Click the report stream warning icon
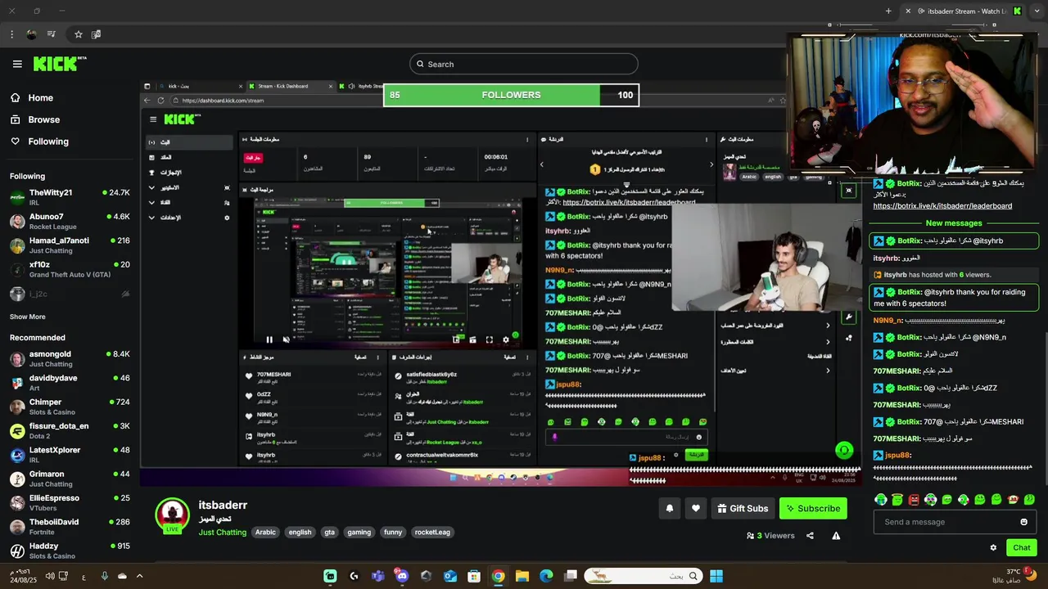1048x589 pixels. pos(836,536)
